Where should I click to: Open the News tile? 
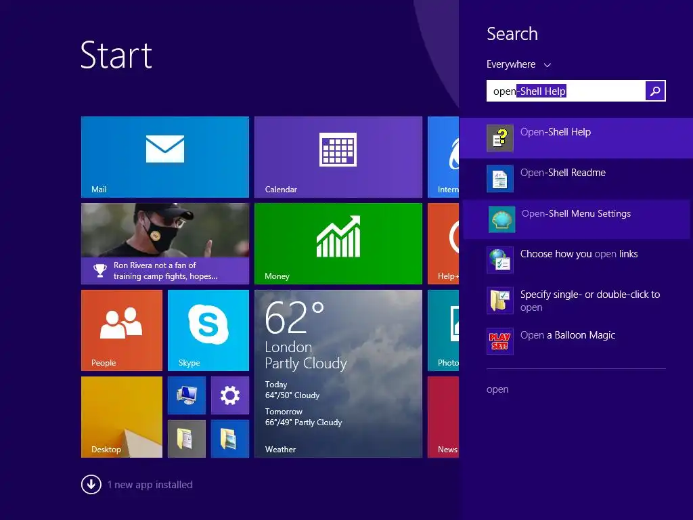click(443, 417)
